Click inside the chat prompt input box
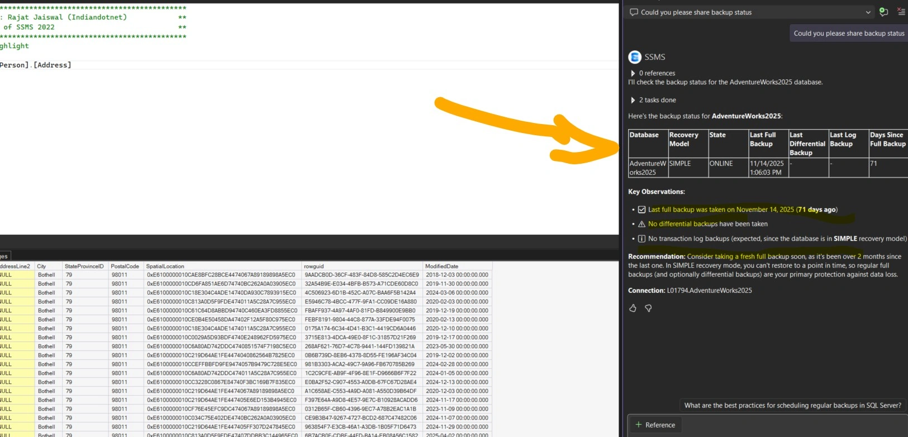Image resolution: width=908 pixels, height=437 pixels. (793, 425)
